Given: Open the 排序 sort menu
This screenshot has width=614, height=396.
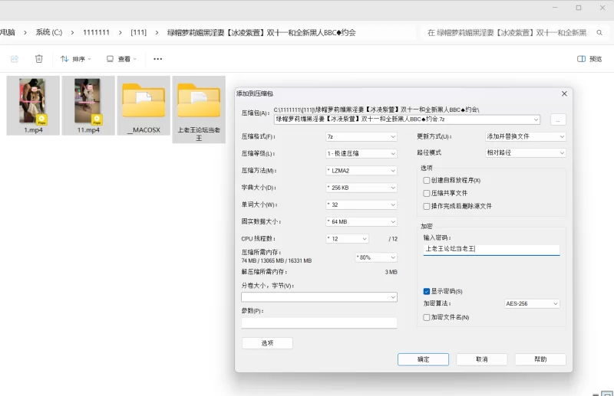Looking at the screenshot, I should tap(75, 59).
